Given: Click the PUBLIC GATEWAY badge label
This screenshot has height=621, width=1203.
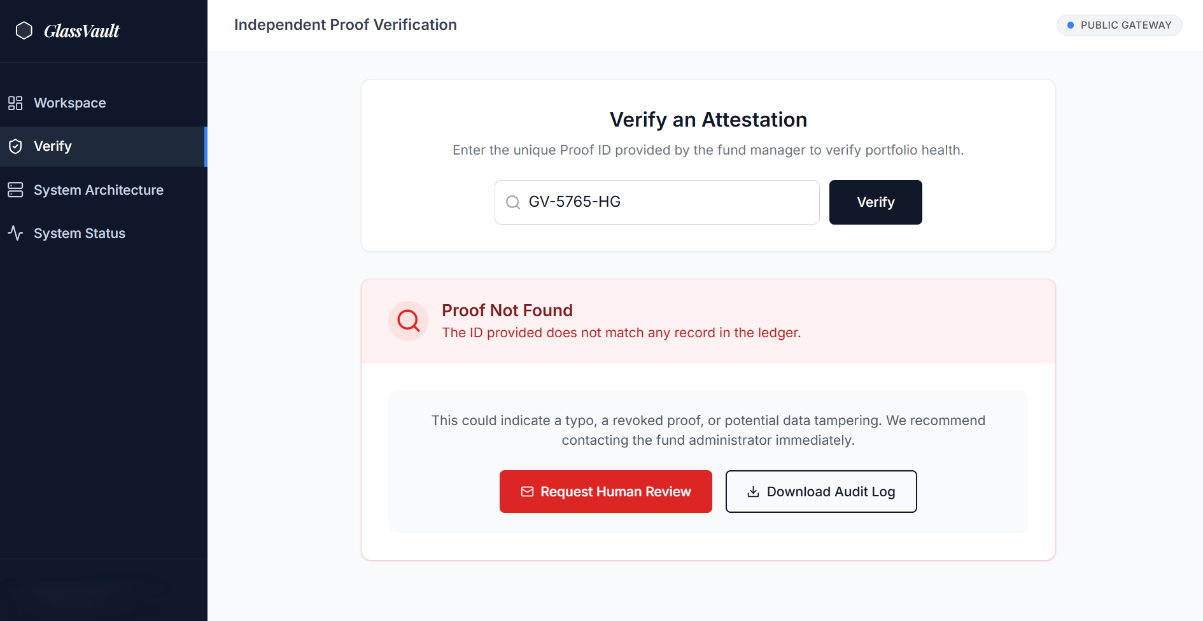Looking at the screenshot, I should click(1125, 25).
